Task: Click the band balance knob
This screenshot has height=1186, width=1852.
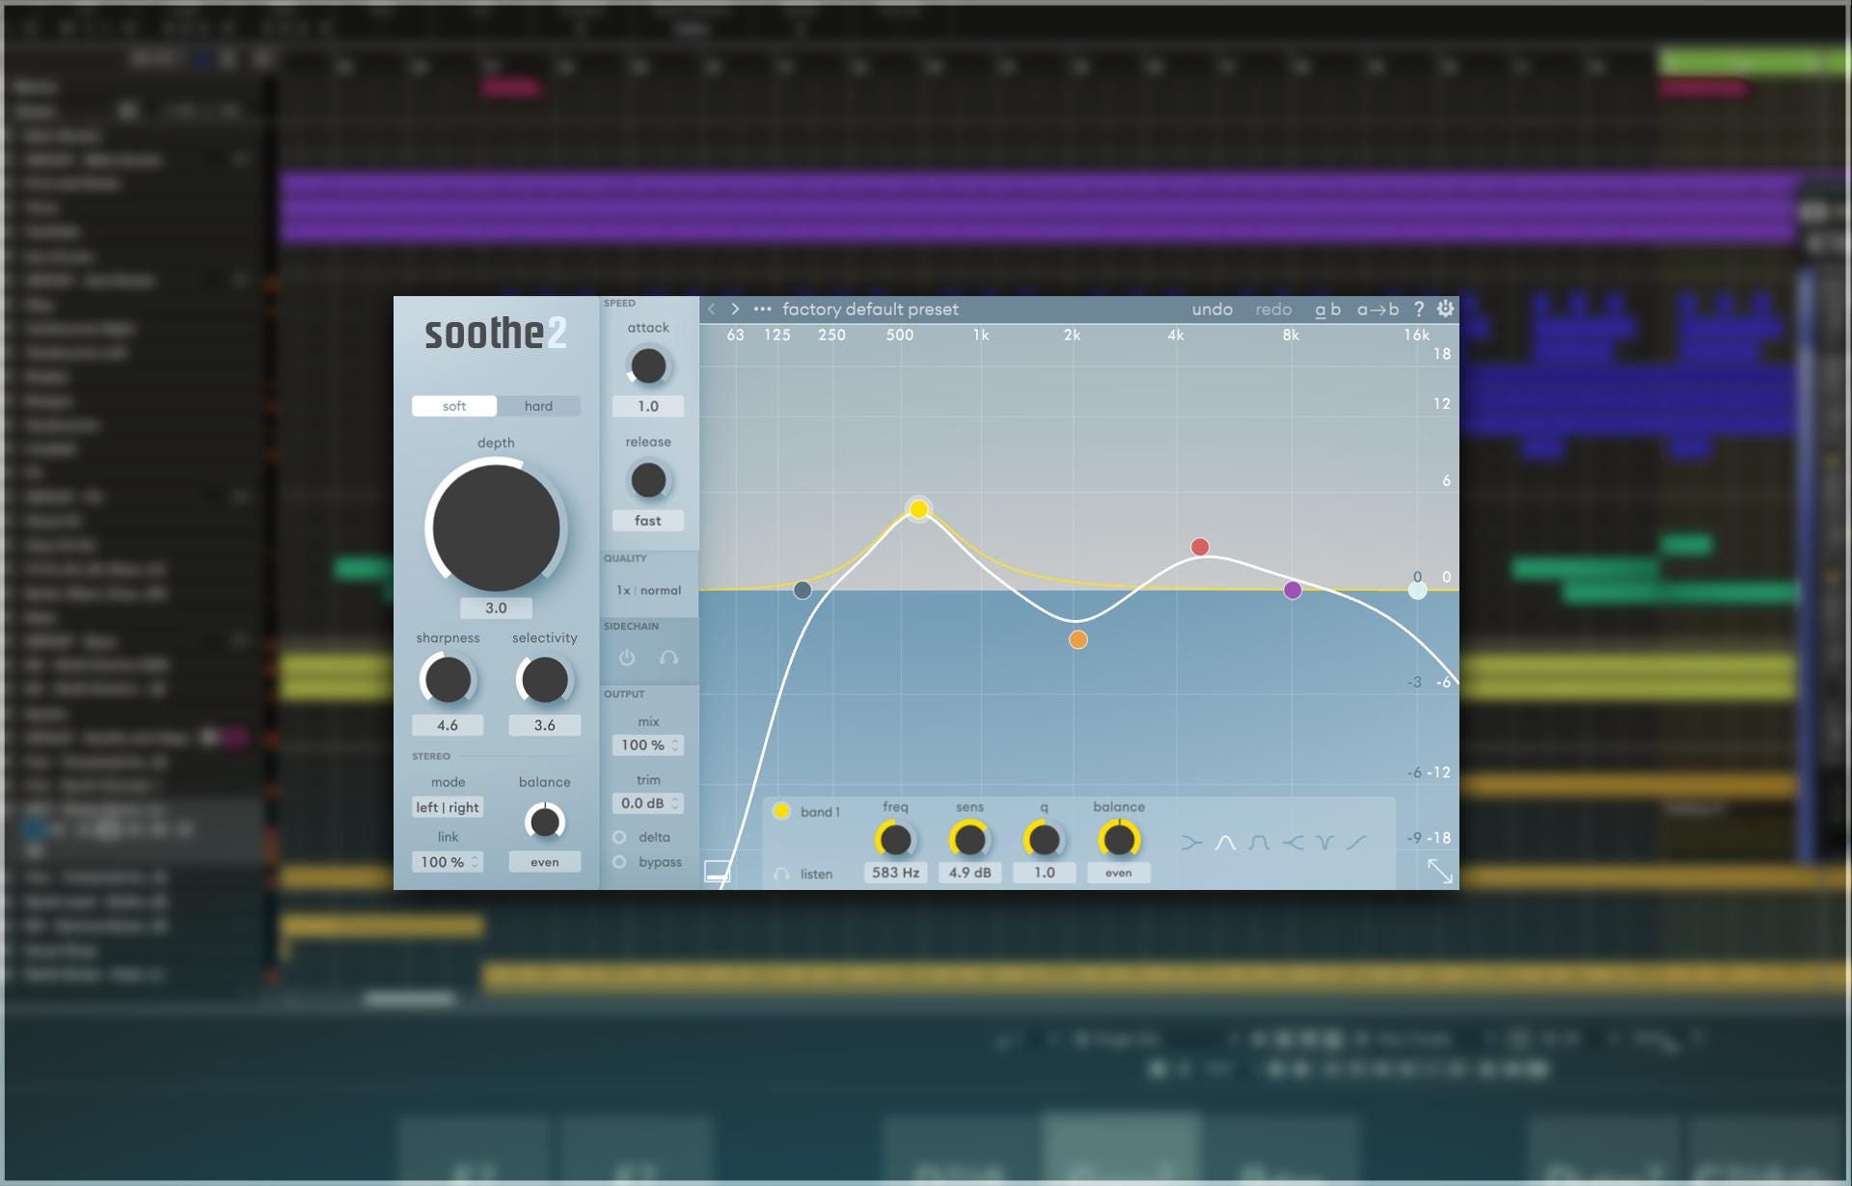Action: [x=1119, y=840]
